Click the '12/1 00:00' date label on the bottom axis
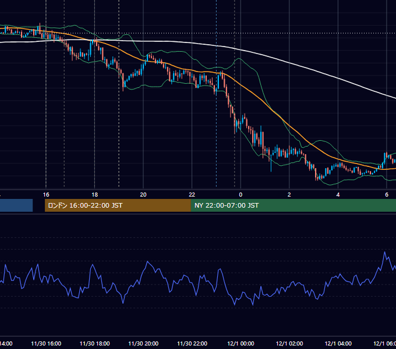 pyautogui.click(x=241, y=343)
